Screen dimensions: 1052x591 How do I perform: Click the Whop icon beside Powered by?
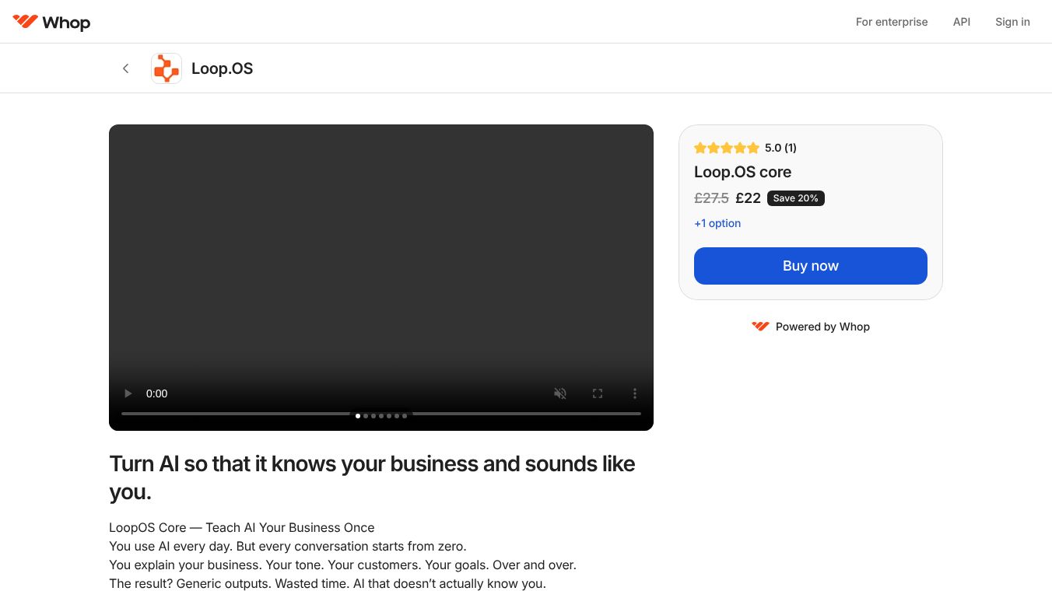coord(760,327)
